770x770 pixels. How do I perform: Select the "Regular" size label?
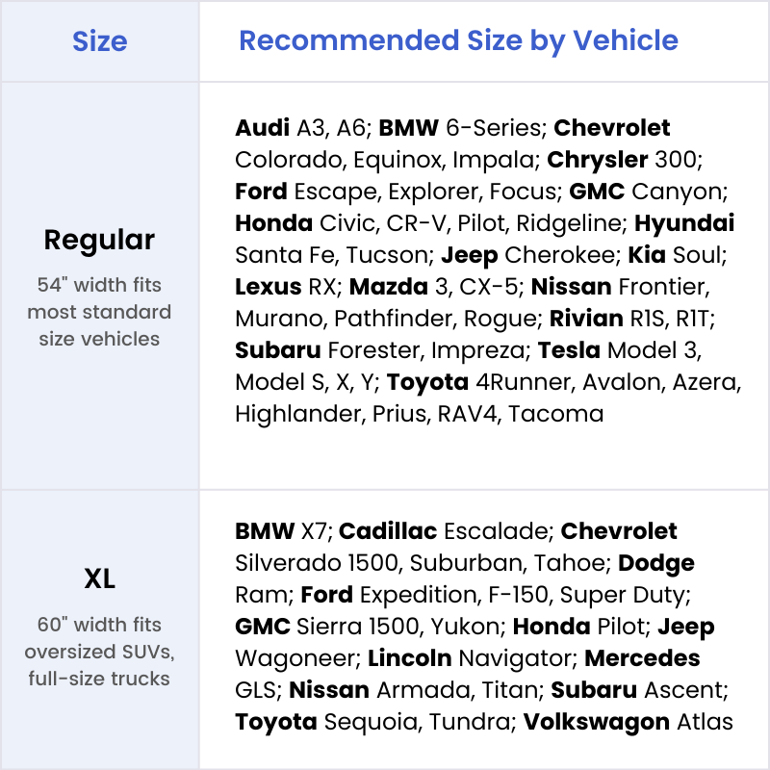tap(99, 240)
